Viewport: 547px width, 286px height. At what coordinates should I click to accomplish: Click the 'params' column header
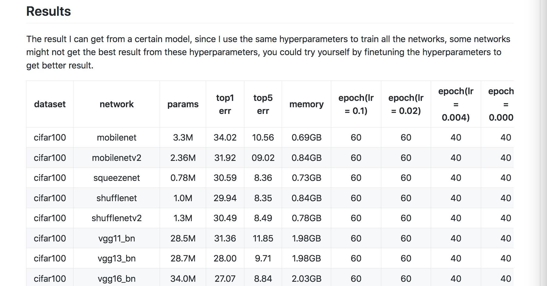pos(183,104)
